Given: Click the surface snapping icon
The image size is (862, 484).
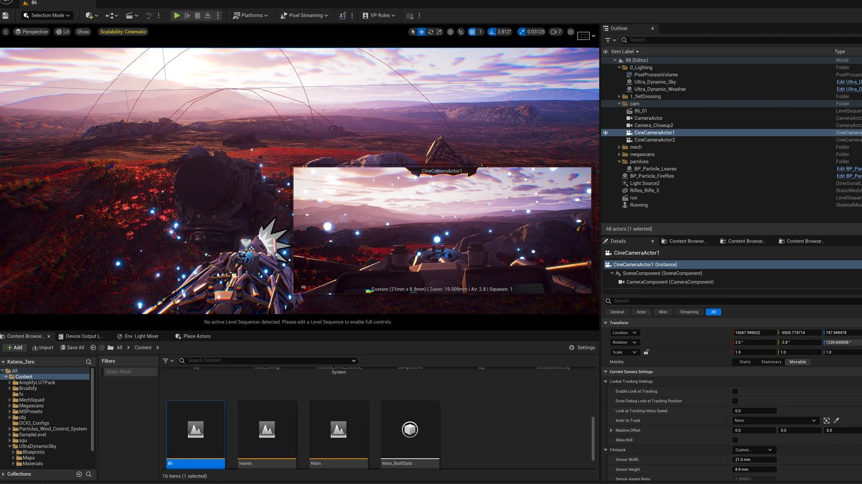Looking at the screenshot, I should [x=461, y=32].
